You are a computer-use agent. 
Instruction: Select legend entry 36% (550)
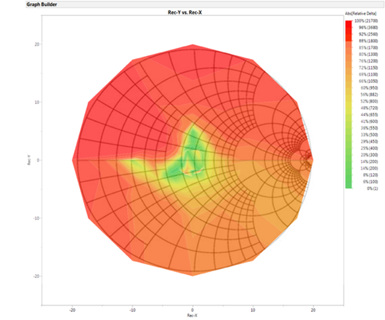click(369, 128)
